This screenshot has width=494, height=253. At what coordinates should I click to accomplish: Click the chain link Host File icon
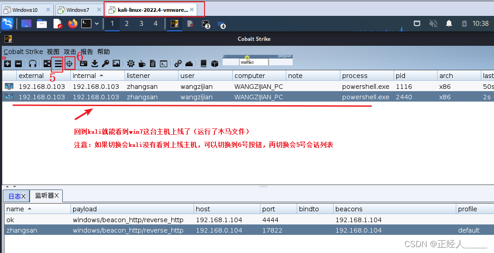point(178,64)
